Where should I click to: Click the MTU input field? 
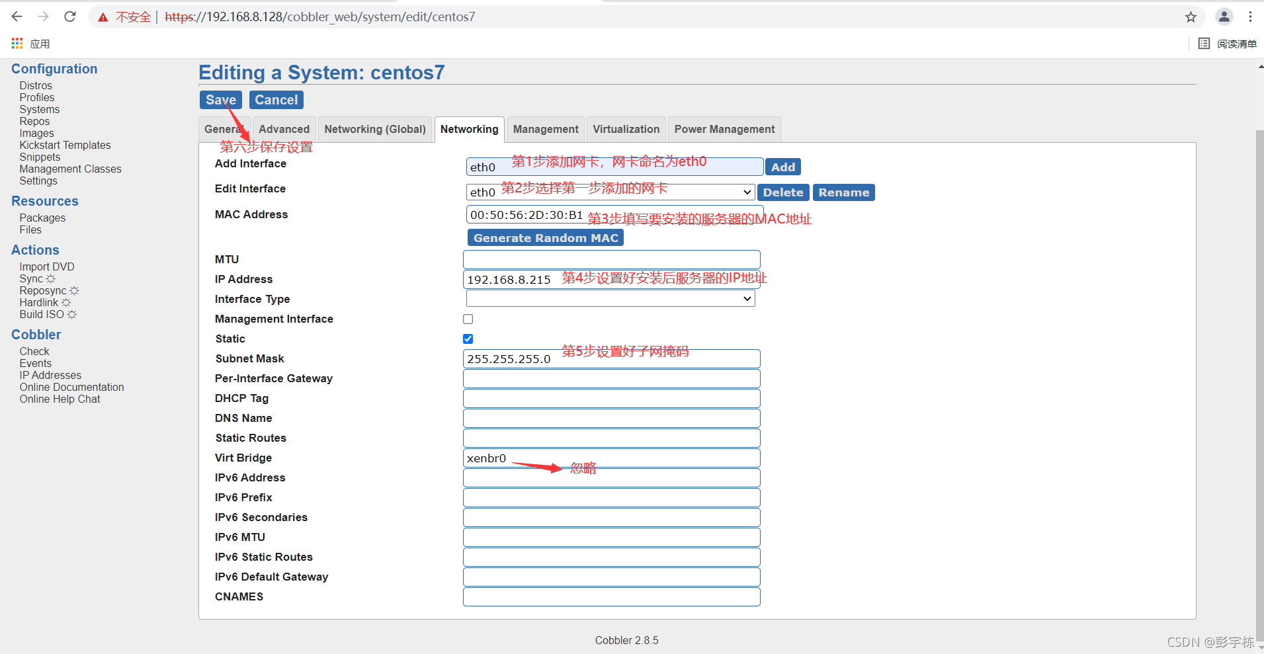[x=612, y=259]
